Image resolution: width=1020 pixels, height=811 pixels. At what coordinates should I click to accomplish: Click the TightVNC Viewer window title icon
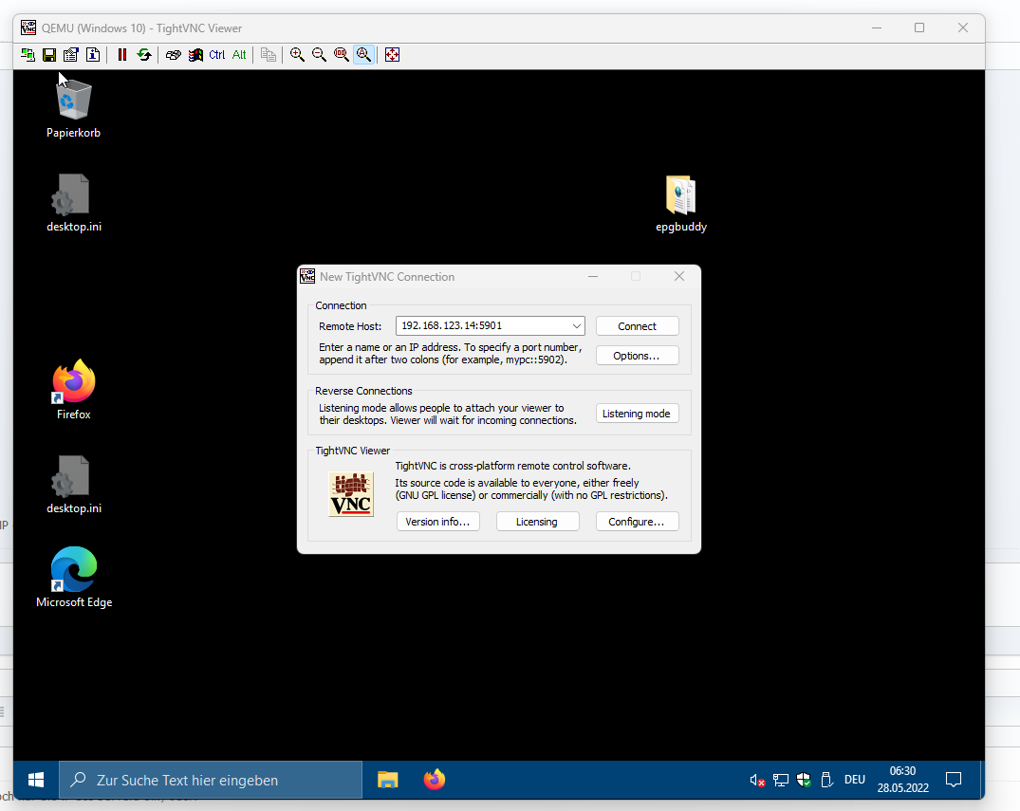click(x=28, y=28)
